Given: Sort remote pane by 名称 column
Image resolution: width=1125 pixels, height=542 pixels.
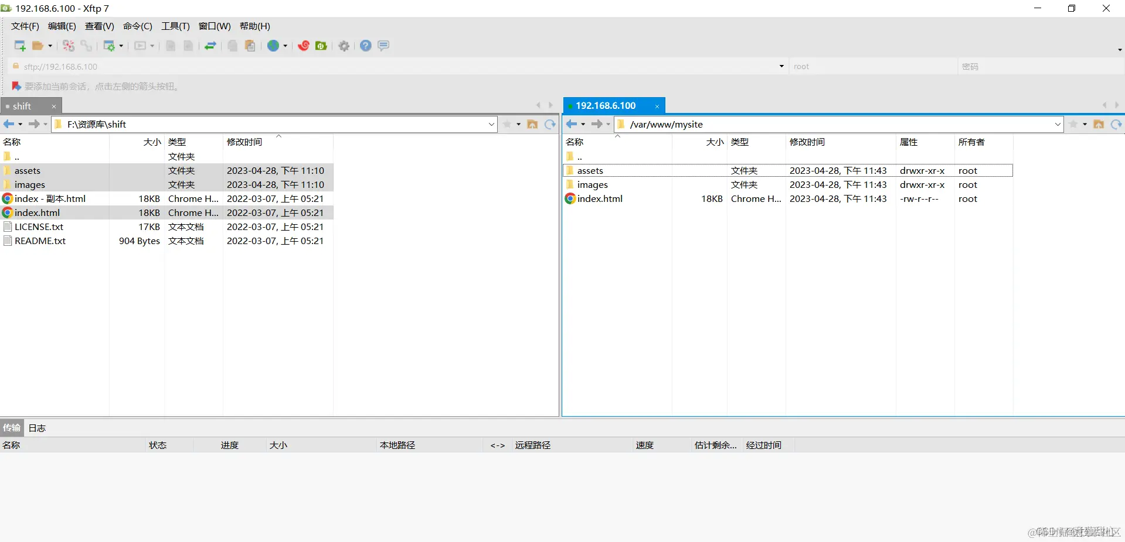Looking at the screenshot, I should tap(617, 142).
